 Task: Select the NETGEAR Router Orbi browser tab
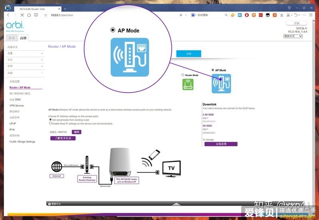point(38,9)
